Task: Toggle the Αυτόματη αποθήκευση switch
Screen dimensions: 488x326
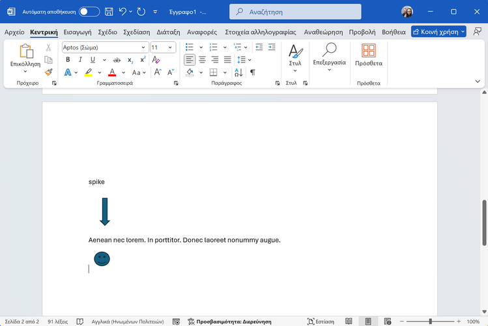Action: (x=89, y=12)
